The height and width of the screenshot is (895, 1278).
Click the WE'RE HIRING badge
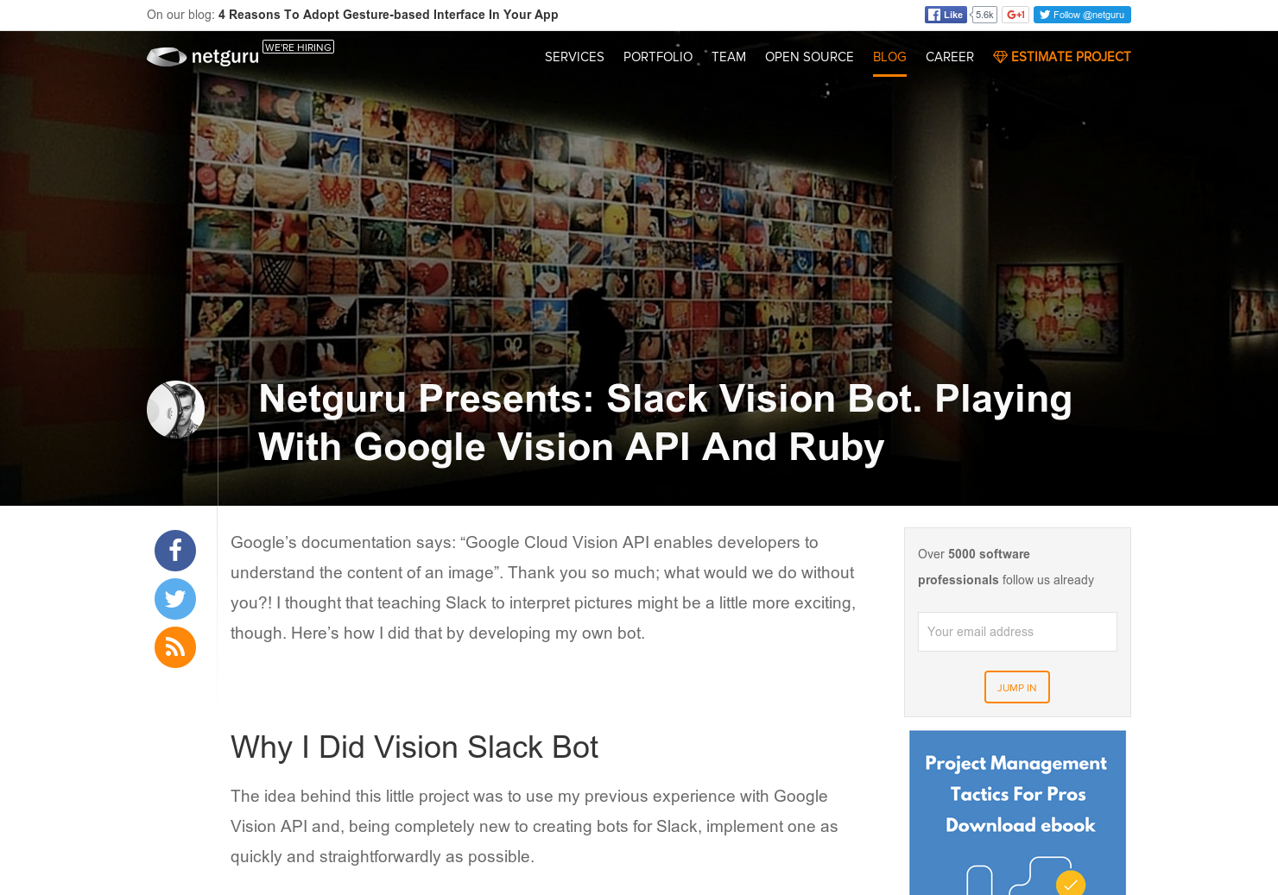[x=298, y=47]
